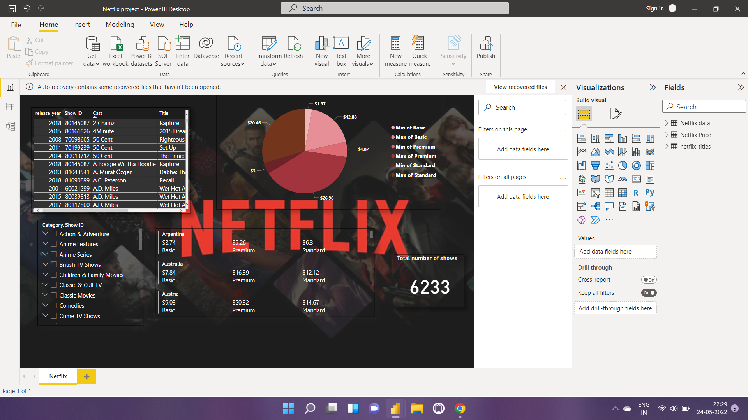Image resolution: width=748 pixels, height=420 pixels.
Task: Select the Donut chart visual
Action: (637, 166)
